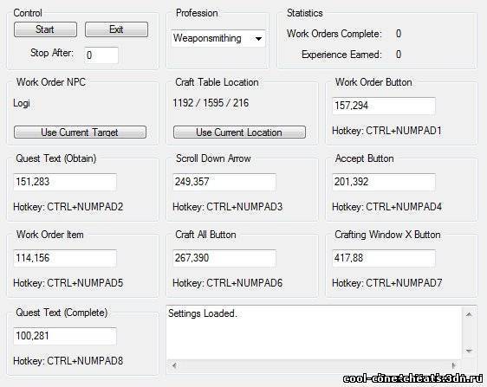Select the Work Order Button coordinates field
The image size is (487, 387).
click(384, 106)
